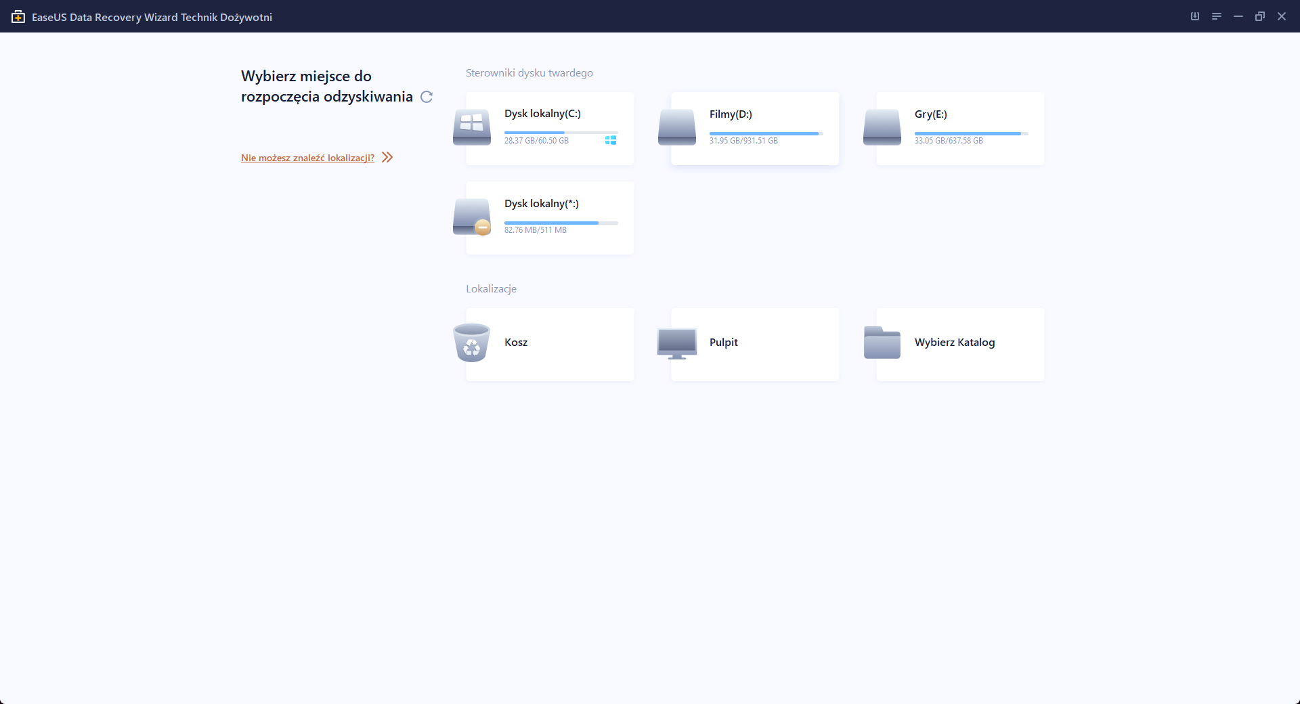Viewport: 1300px width, 704px height.
Task: Click the EaseUS app logo in title bar
Action: (x=18, y=17)
